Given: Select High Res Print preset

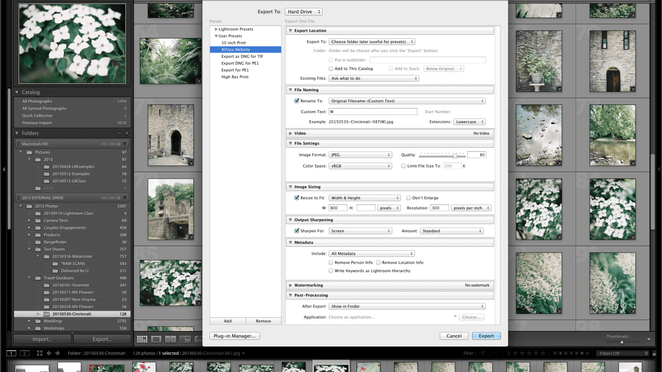Looking at the screenshot, I should click(235, 77).
